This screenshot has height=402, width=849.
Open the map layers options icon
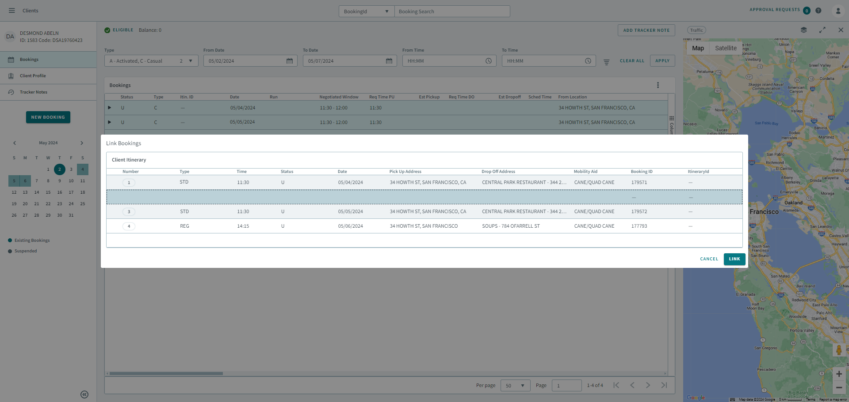pyautogui.click(x=804, y=30)
